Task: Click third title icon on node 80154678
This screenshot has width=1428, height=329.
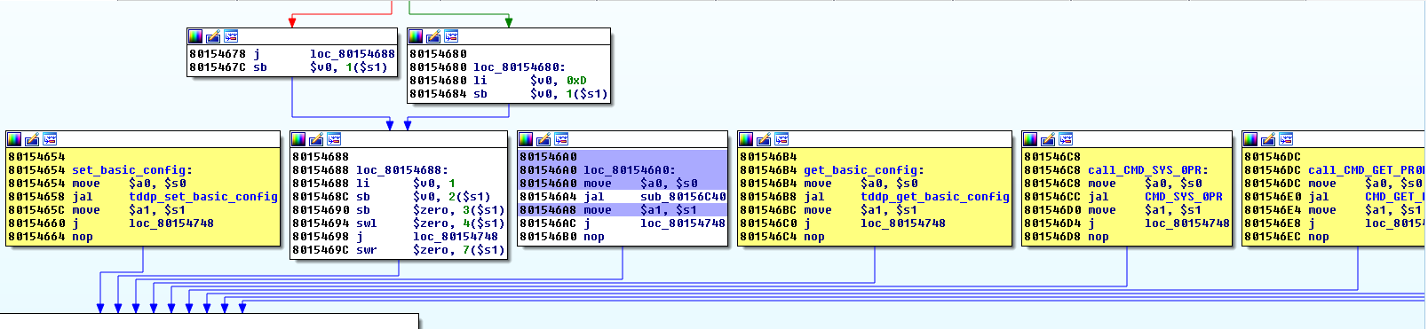Action: pyautogui.click(x=231, y=36)
